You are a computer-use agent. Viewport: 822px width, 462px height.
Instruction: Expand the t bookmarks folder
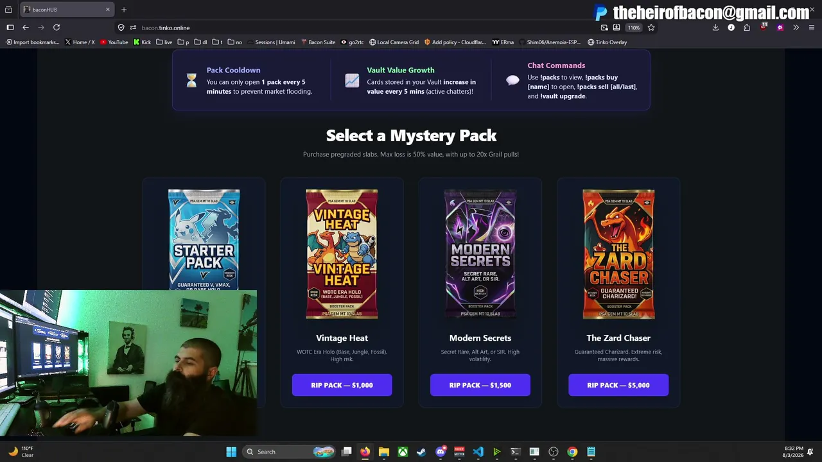217,42
